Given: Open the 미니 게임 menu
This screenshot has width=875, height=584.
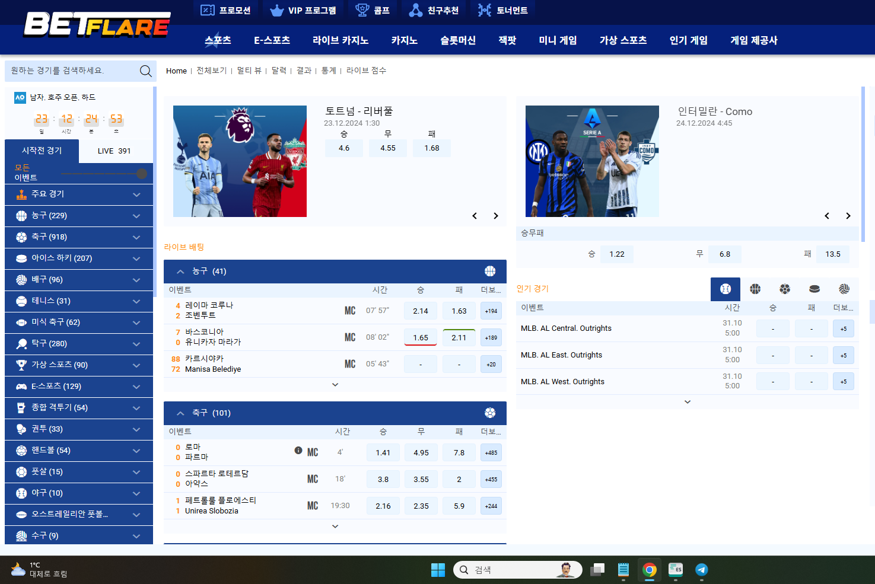Looking at the screenshot, I should [x=558, y=40].
